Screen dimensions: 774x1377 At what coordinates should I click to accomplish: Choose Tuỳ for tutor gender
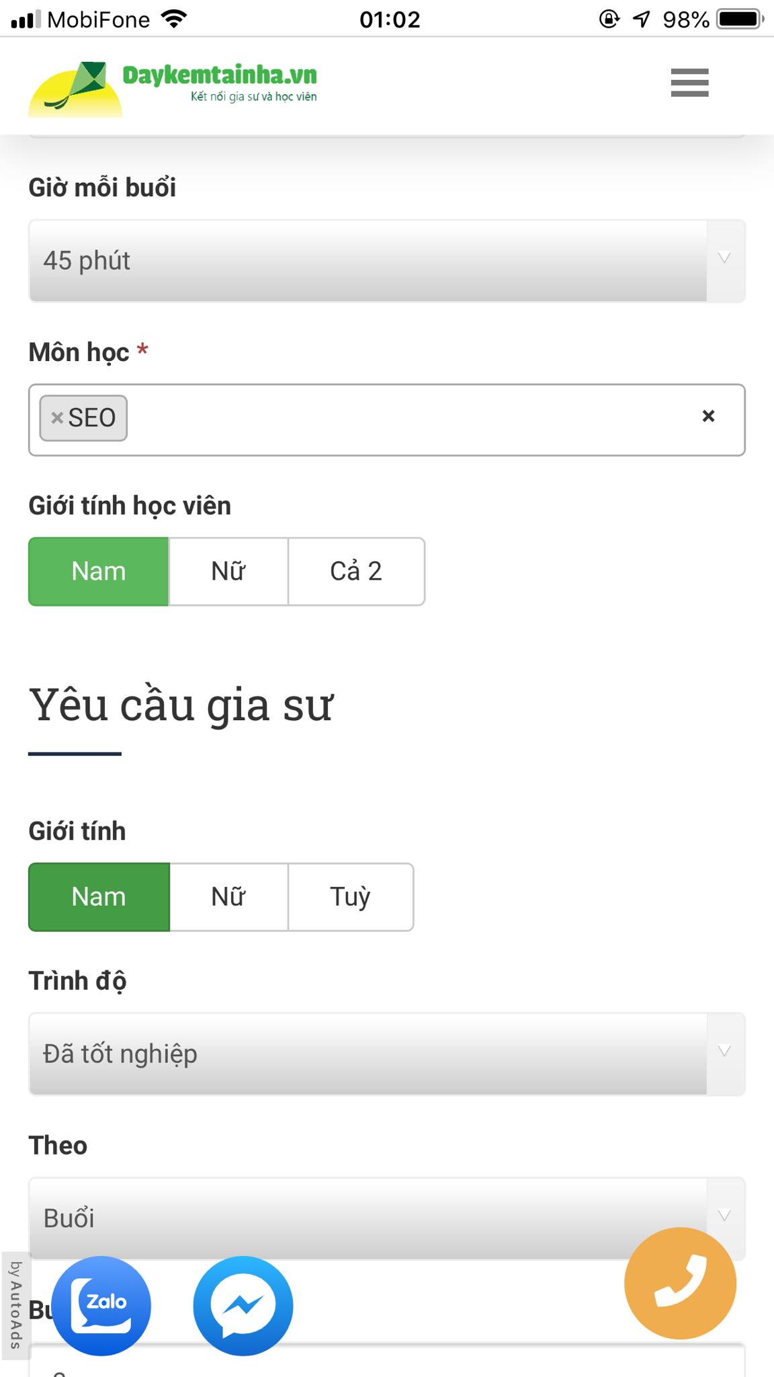[x=350, y=896]
